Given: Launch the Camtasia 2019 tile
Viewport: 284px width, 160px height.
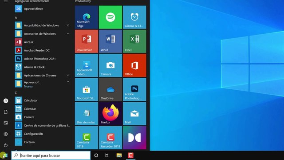Looking at the screenshot, I should coord(87,138).
